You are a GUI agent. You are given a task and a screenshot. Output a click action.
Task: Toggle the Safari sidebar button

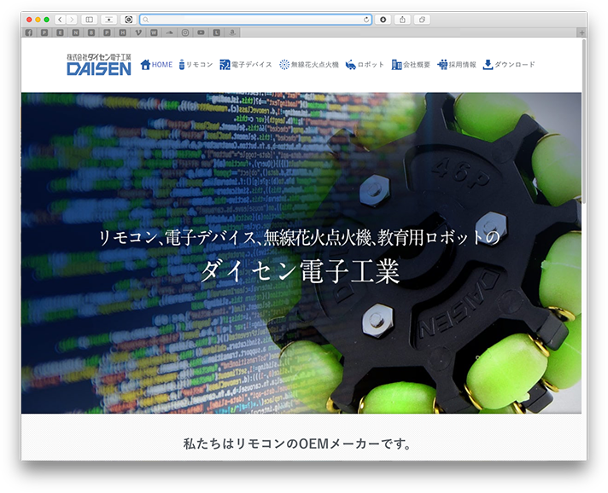89,20
